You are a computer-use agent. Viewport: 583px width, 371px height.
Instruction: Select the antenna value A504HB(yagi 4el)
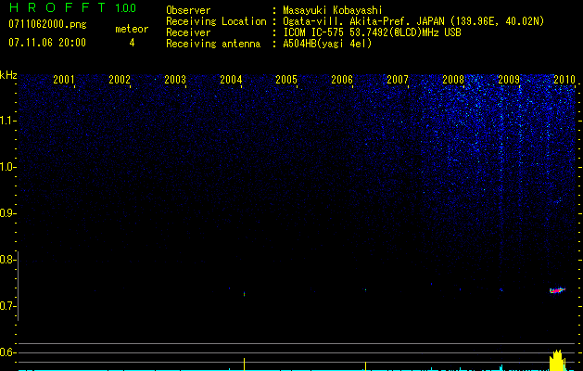point(327,44)
